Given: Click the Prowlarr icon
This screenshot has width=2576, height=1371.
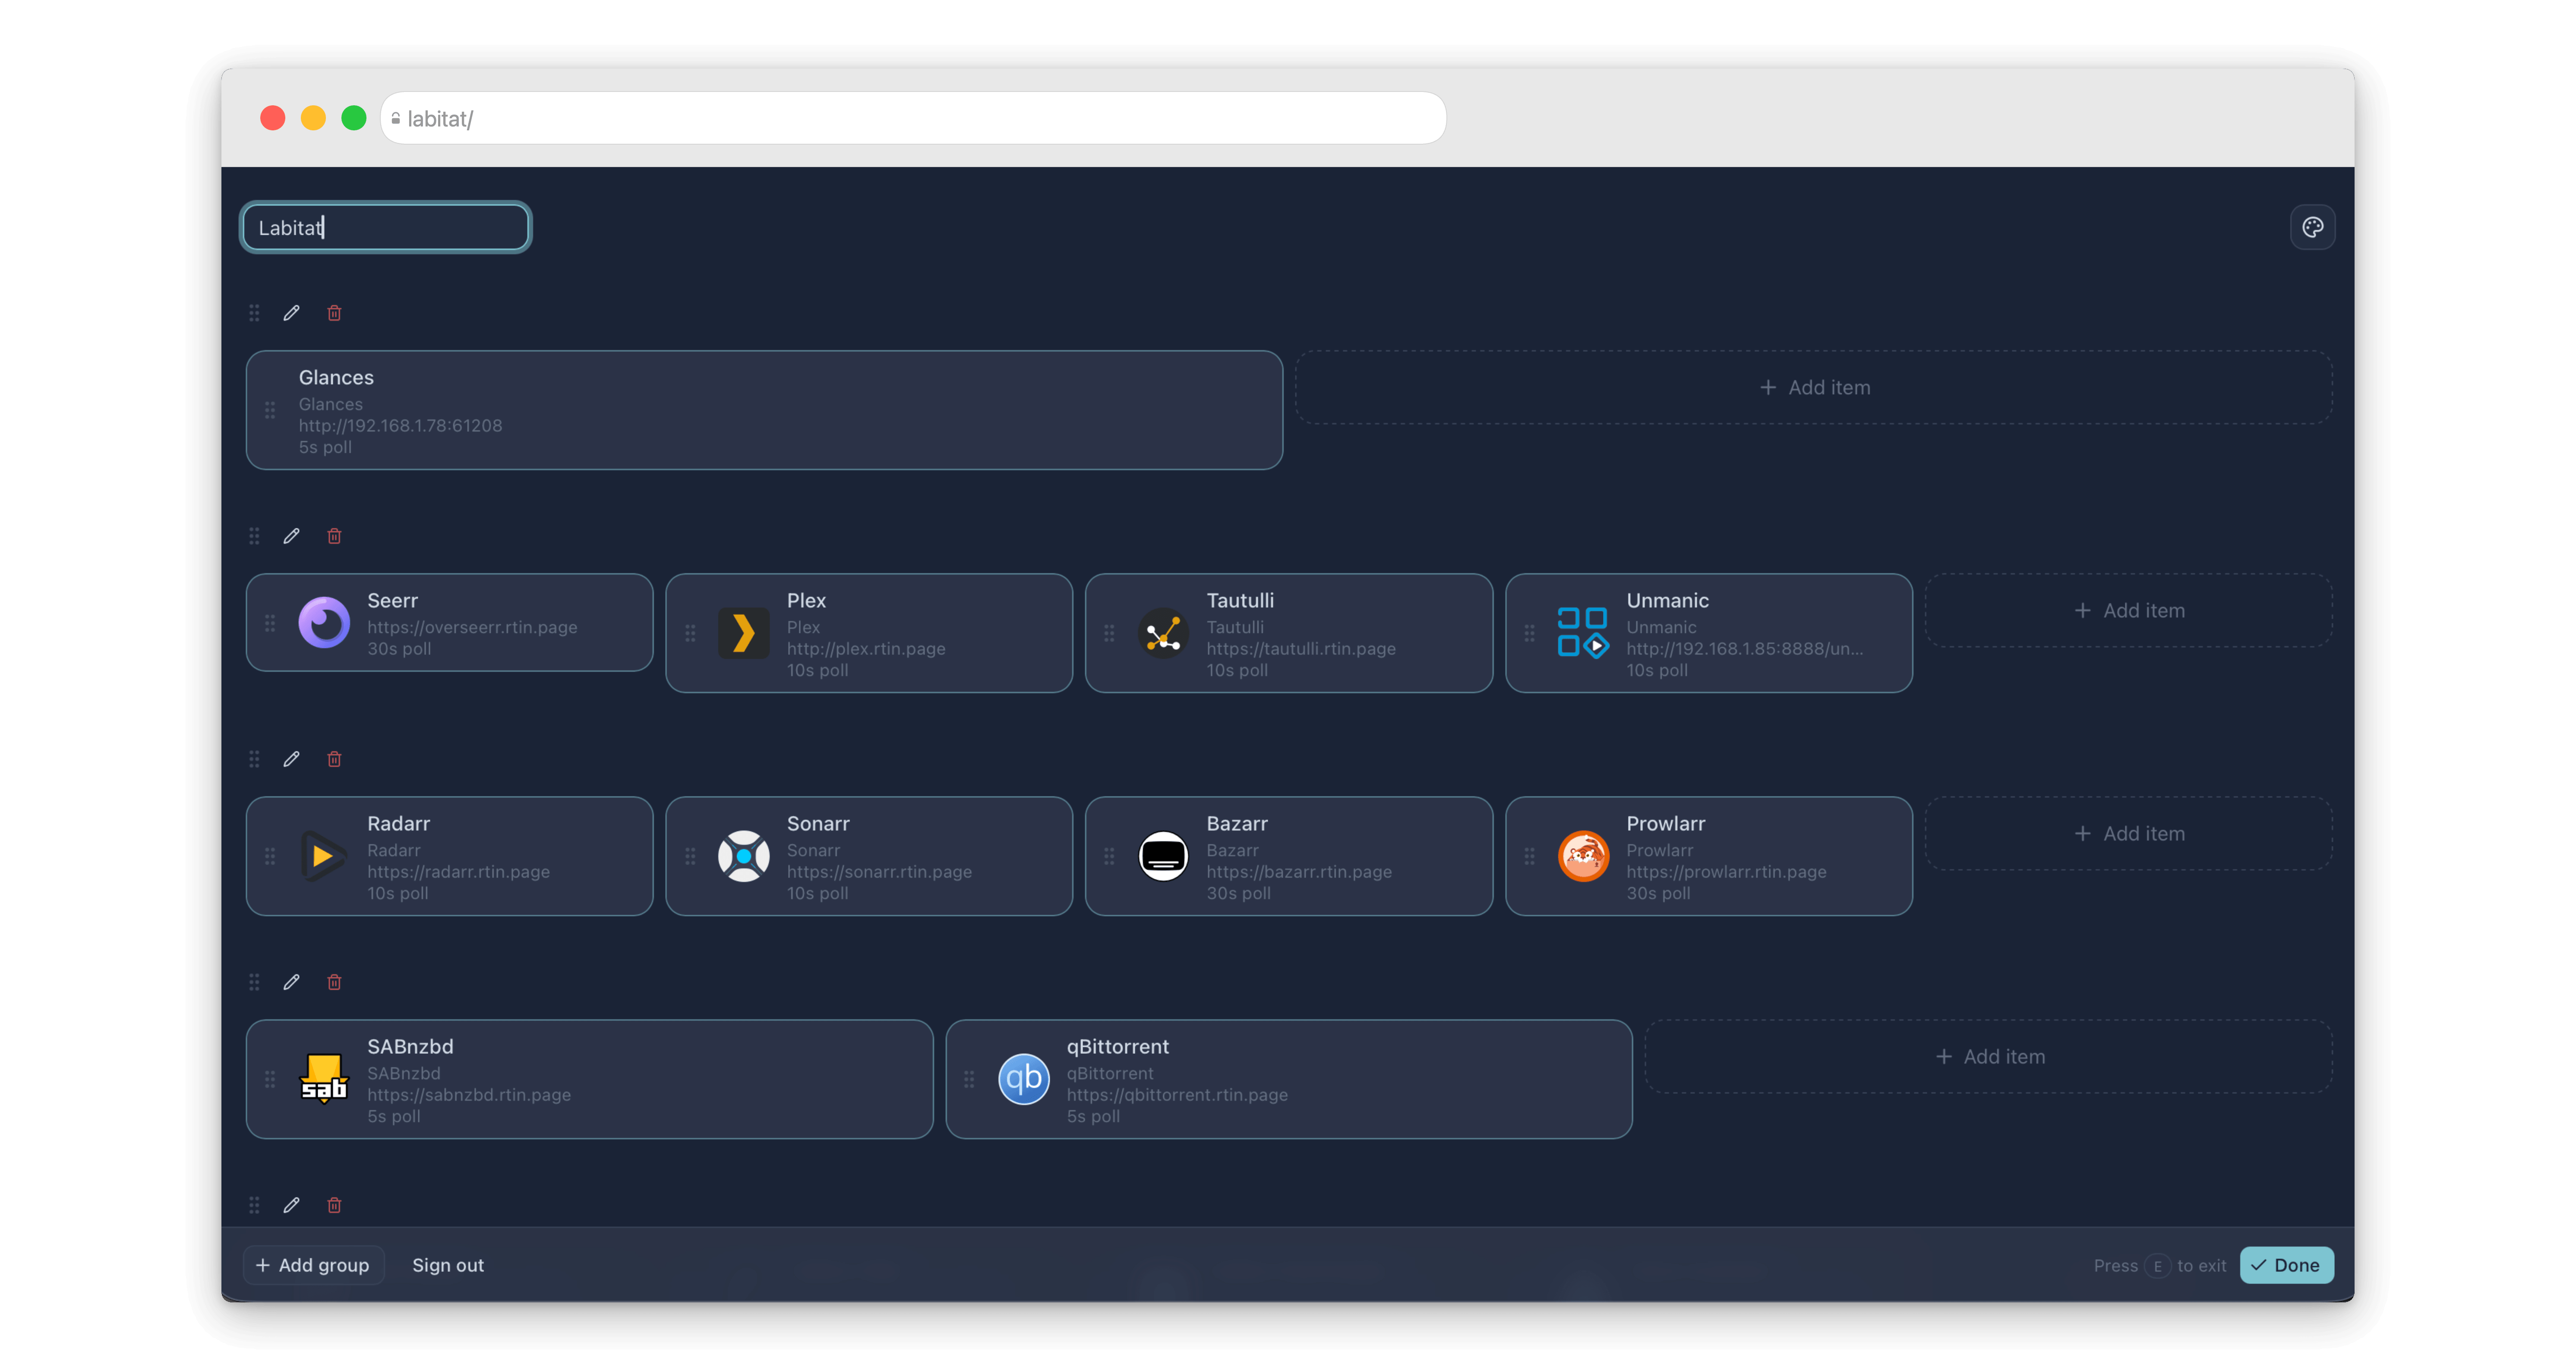Looking at the screenshot, I should tap(1583, 856).
